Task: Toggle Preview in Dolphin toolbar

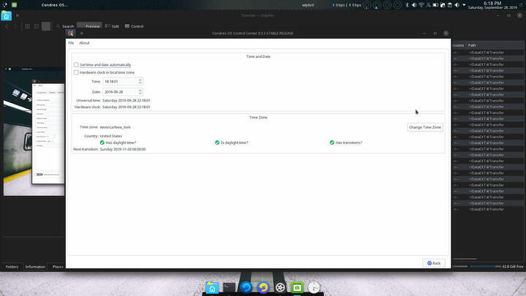Action: click(90, 26)
